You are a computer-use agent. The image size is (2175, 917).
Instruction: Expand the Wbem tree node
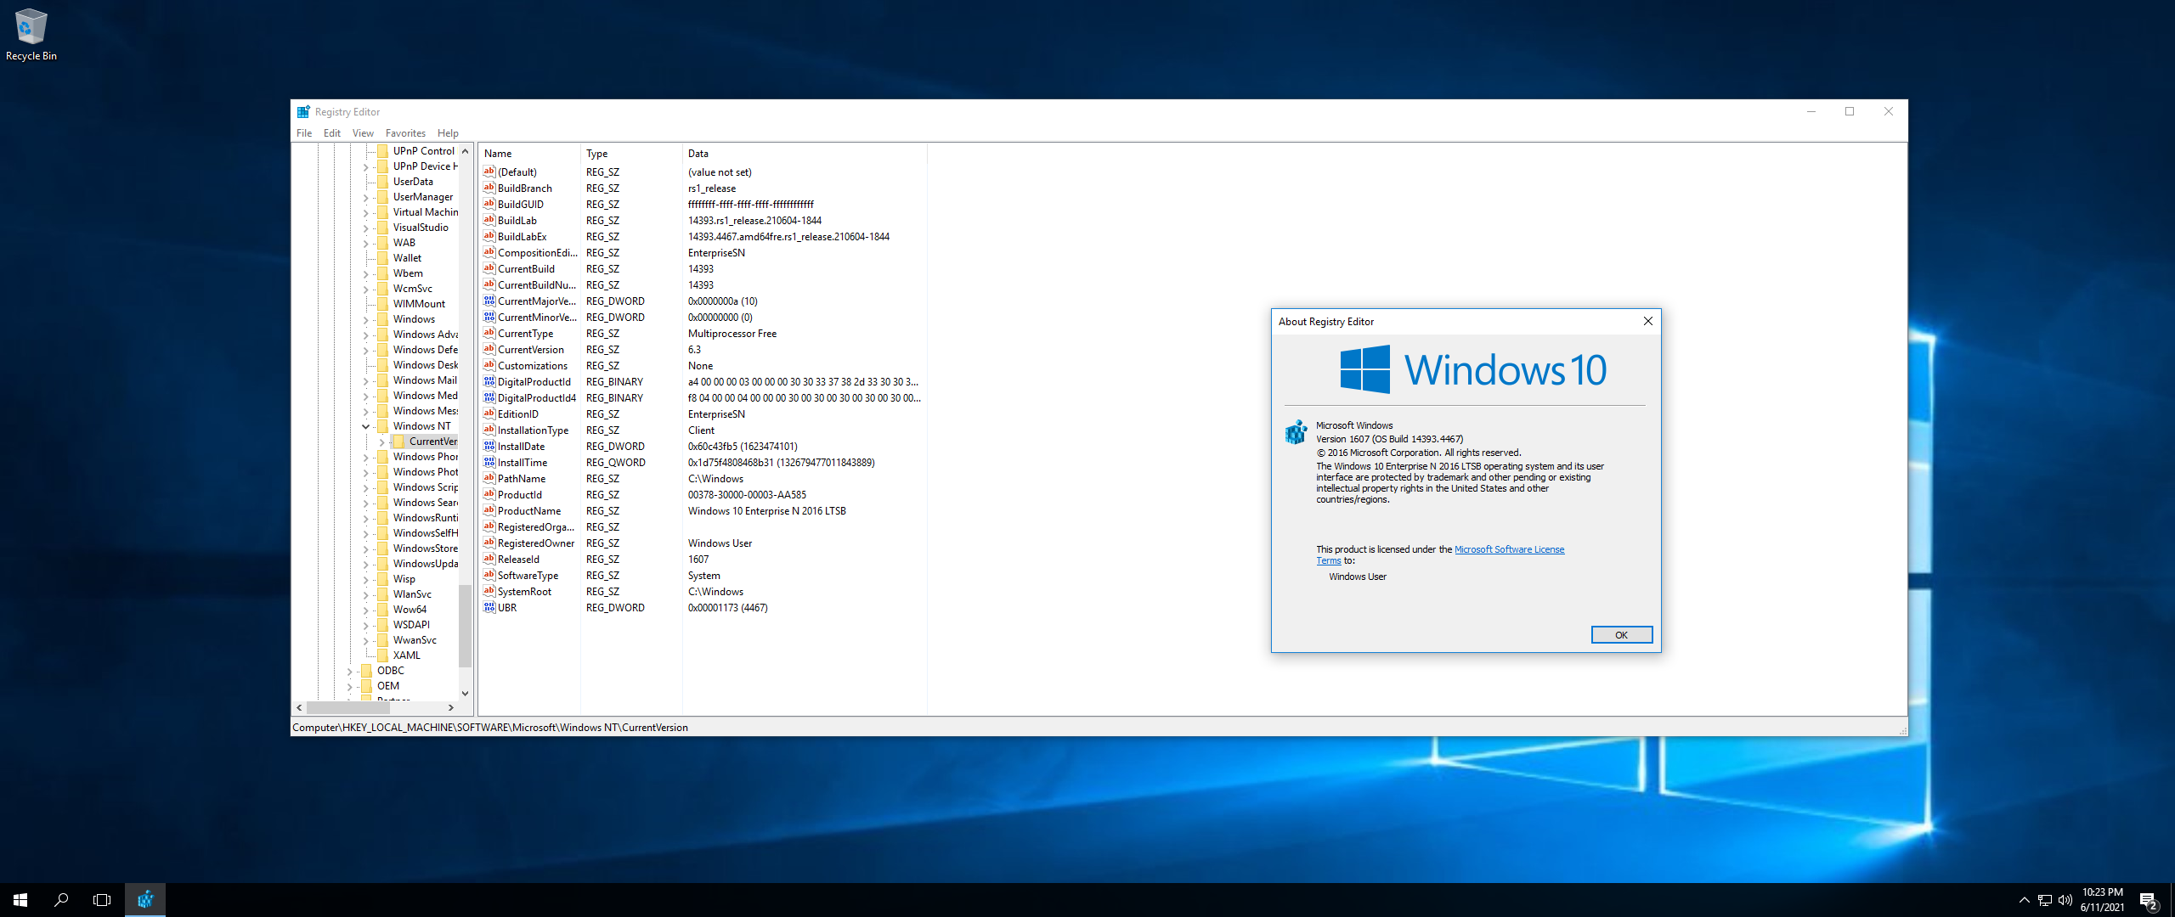tap(366, 273)
